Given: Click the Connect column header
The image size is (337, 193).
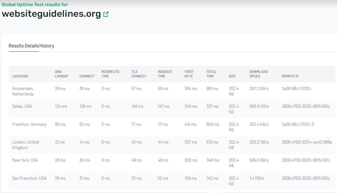Looking at the screenshot, I should [x=87, y=76].
